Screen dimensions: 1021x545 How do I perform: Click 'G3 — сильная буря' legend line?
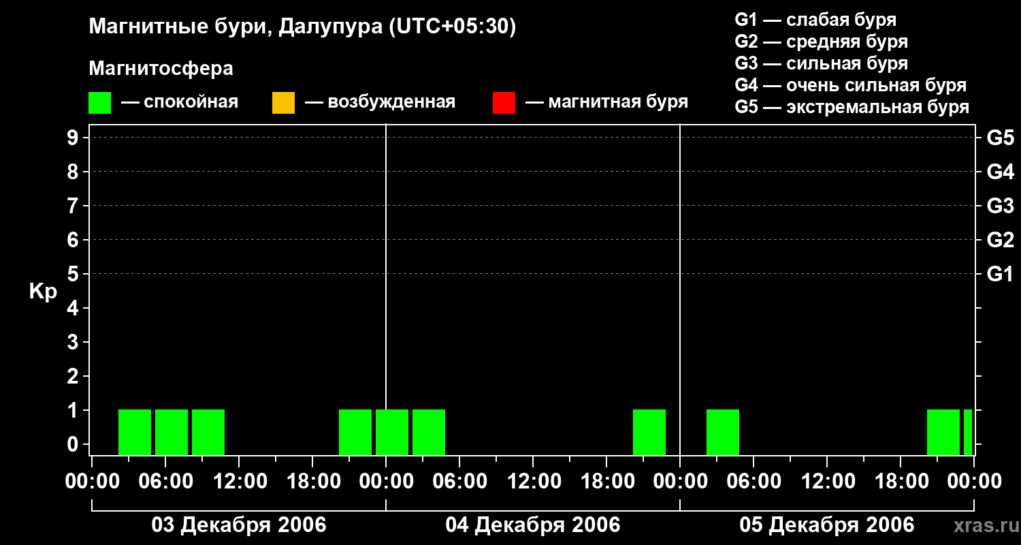click(x=821, y=63)
